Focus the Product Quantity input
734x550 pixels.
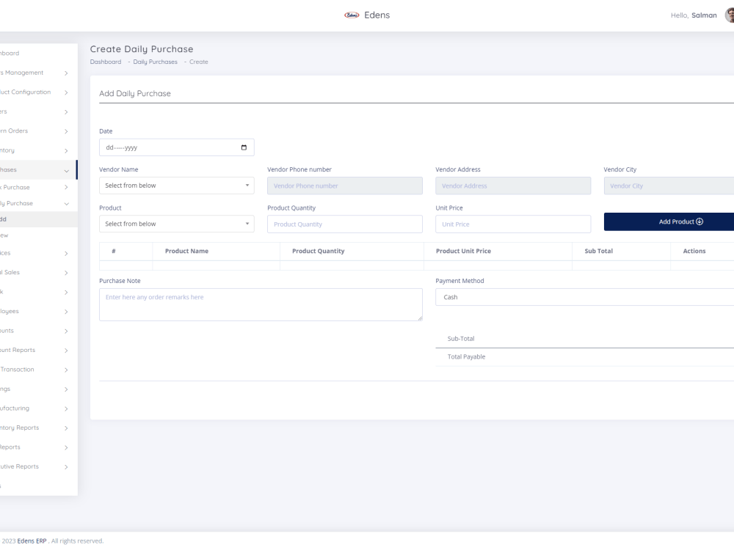(x=344, y=224)
